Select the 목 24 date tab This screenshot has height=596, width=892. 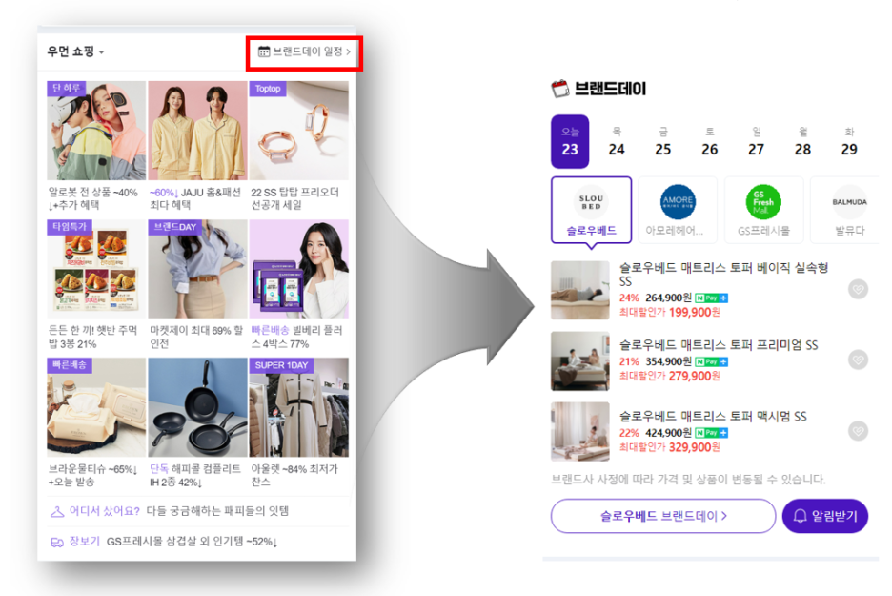[x=617, y=141]
